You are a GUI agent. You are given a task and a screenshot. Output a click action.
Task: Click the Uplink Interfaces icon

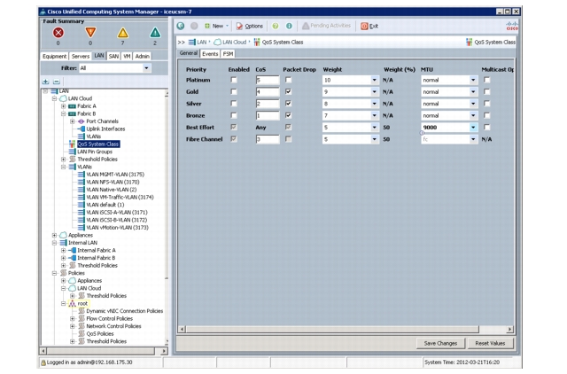(x=82, y=129)
